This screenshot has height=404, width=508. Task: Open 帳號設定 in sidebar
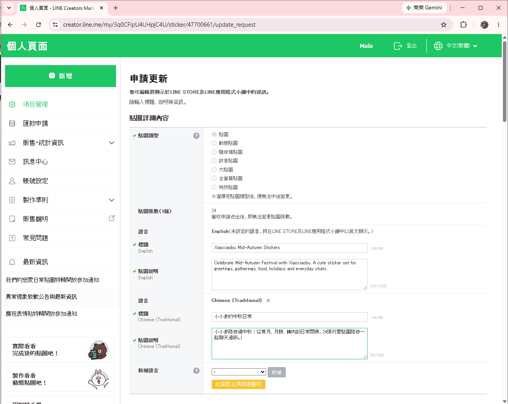[x=61, y=181]
